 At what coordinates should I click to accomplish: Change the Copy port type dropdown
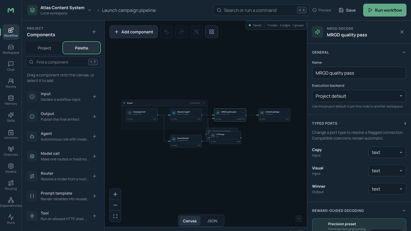coord(387,152)
